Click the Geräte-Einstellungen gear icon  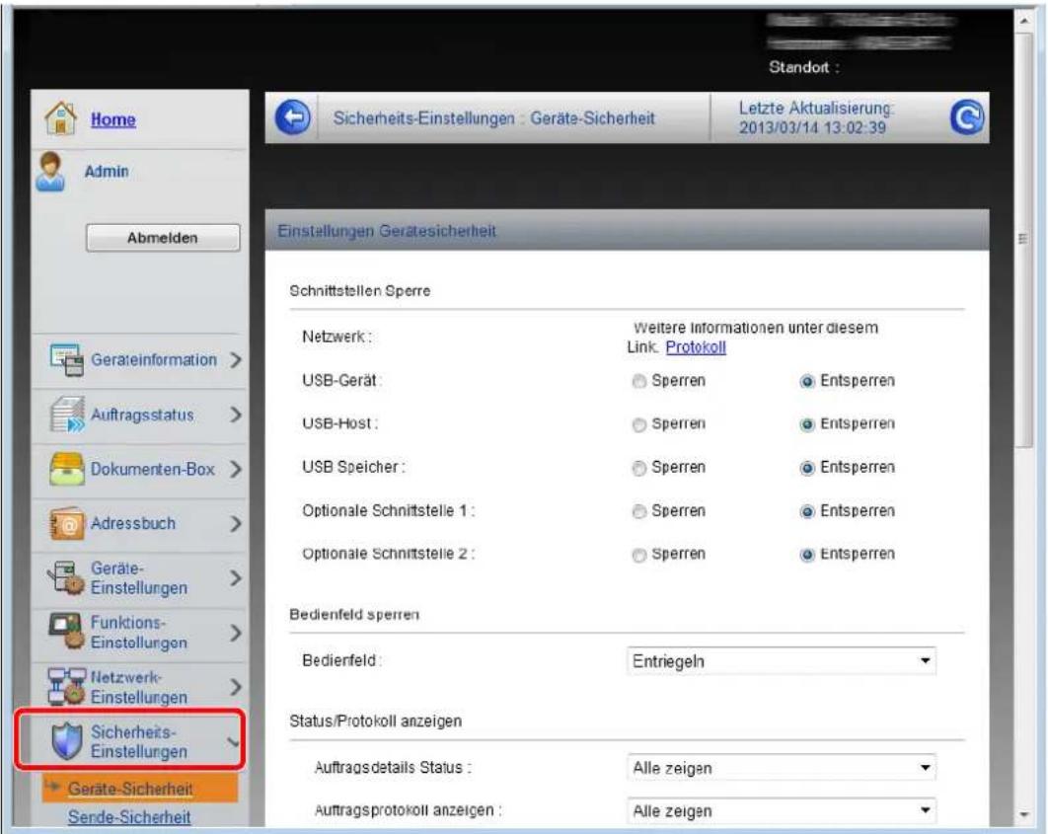coord(65,578)
